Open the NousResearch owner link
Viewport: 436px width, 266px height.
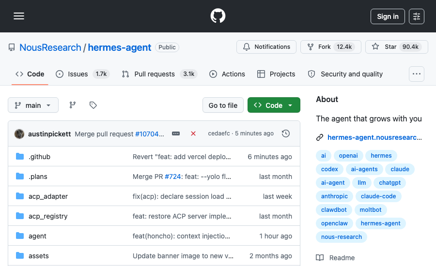click(50, 47)
